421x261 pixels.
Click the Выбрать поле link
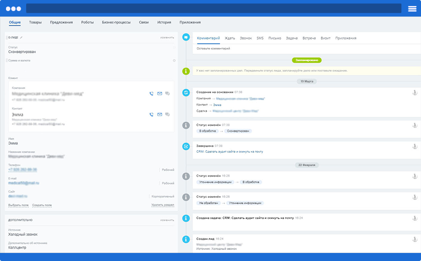pyautogui.click(x=18, y=205)
